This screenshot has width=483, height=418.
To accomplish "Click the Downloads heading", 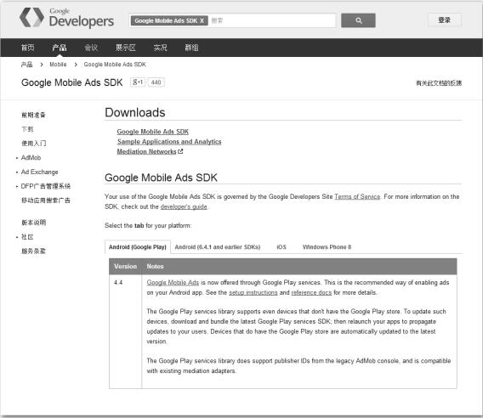I will (135, 112).
